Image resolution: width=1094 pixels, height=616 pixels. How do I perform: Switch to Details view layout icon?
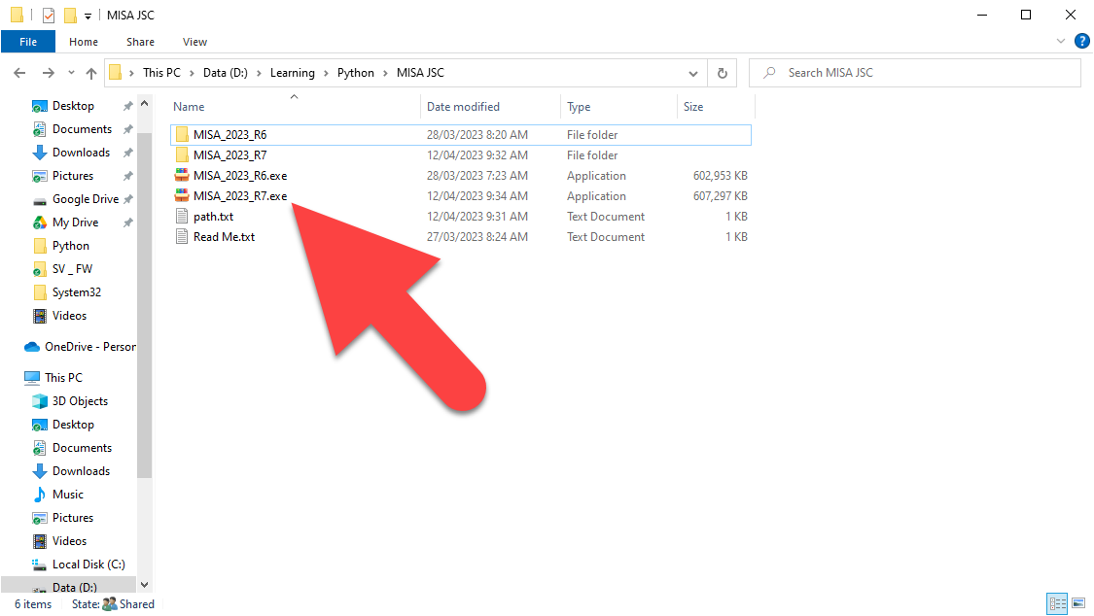tap(1058, 603)
